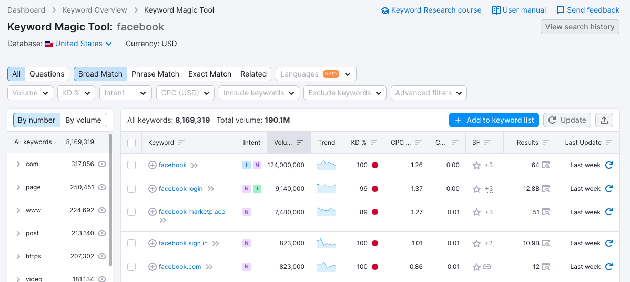Check the facebook login row

(131, 189)
